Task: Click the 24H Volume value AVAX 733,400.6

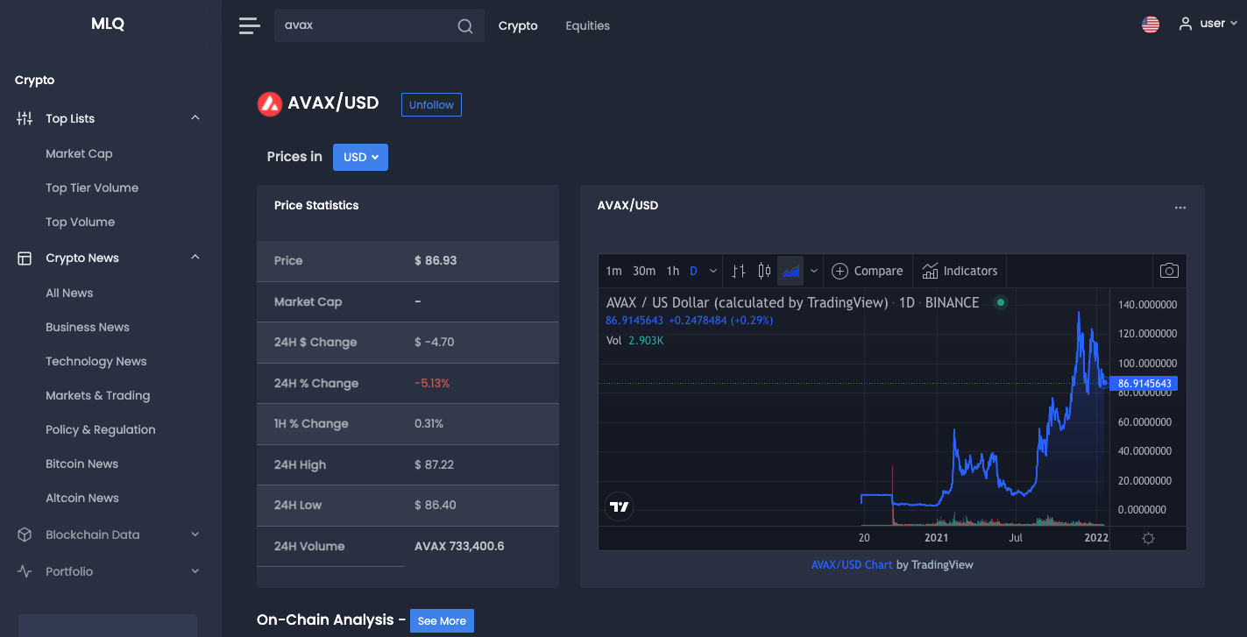Action: tap(459, 546)
